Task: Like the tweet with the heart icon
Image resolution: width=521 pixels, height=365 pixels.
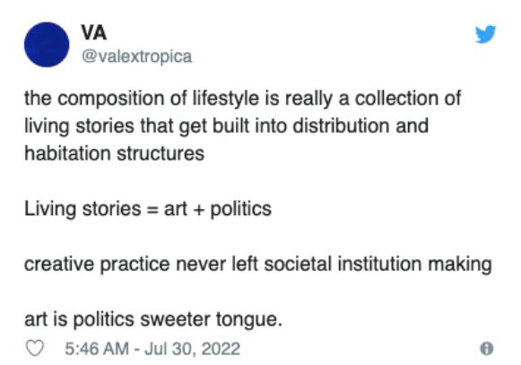Action: [x=35, y=348]
